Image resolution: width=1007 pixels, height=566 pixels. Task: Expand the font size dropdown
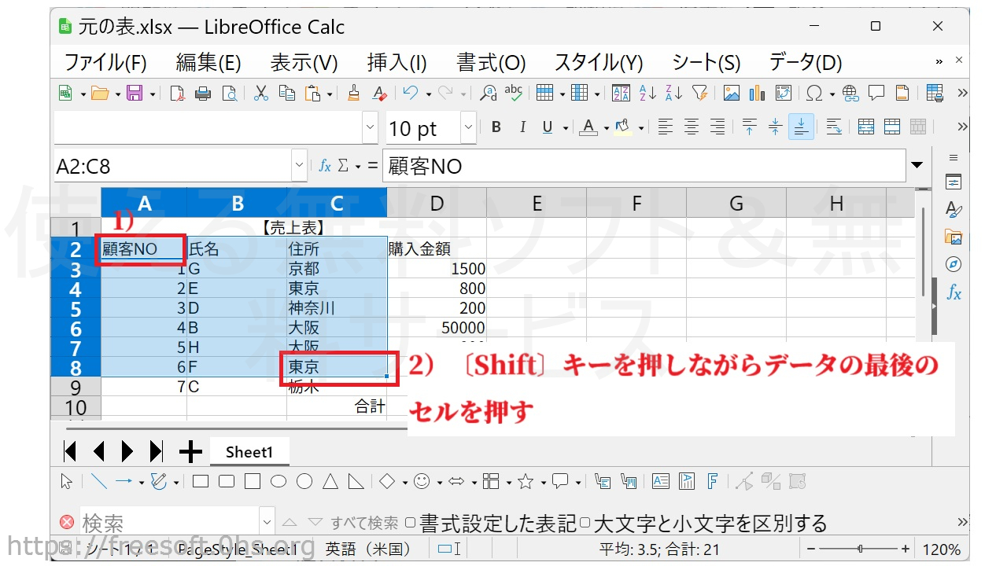point(468,127)
